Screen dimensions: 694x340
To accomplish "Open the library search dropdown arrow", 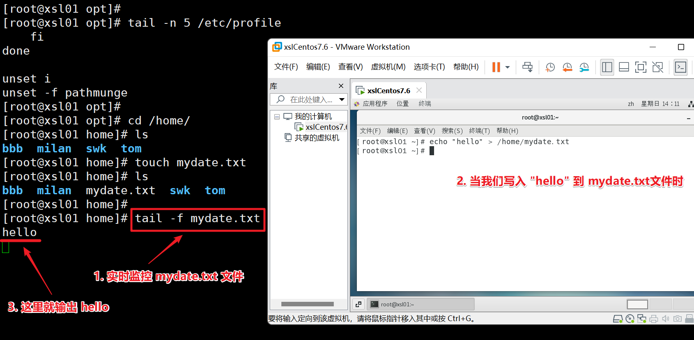I will point(342,99).
